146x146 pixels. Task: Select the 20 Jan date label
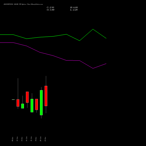(41, 139)
